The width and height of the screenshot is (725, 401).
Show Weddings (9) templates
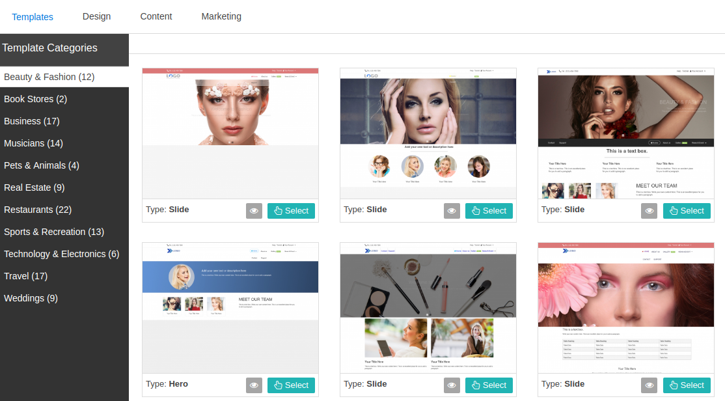point(31,298)
